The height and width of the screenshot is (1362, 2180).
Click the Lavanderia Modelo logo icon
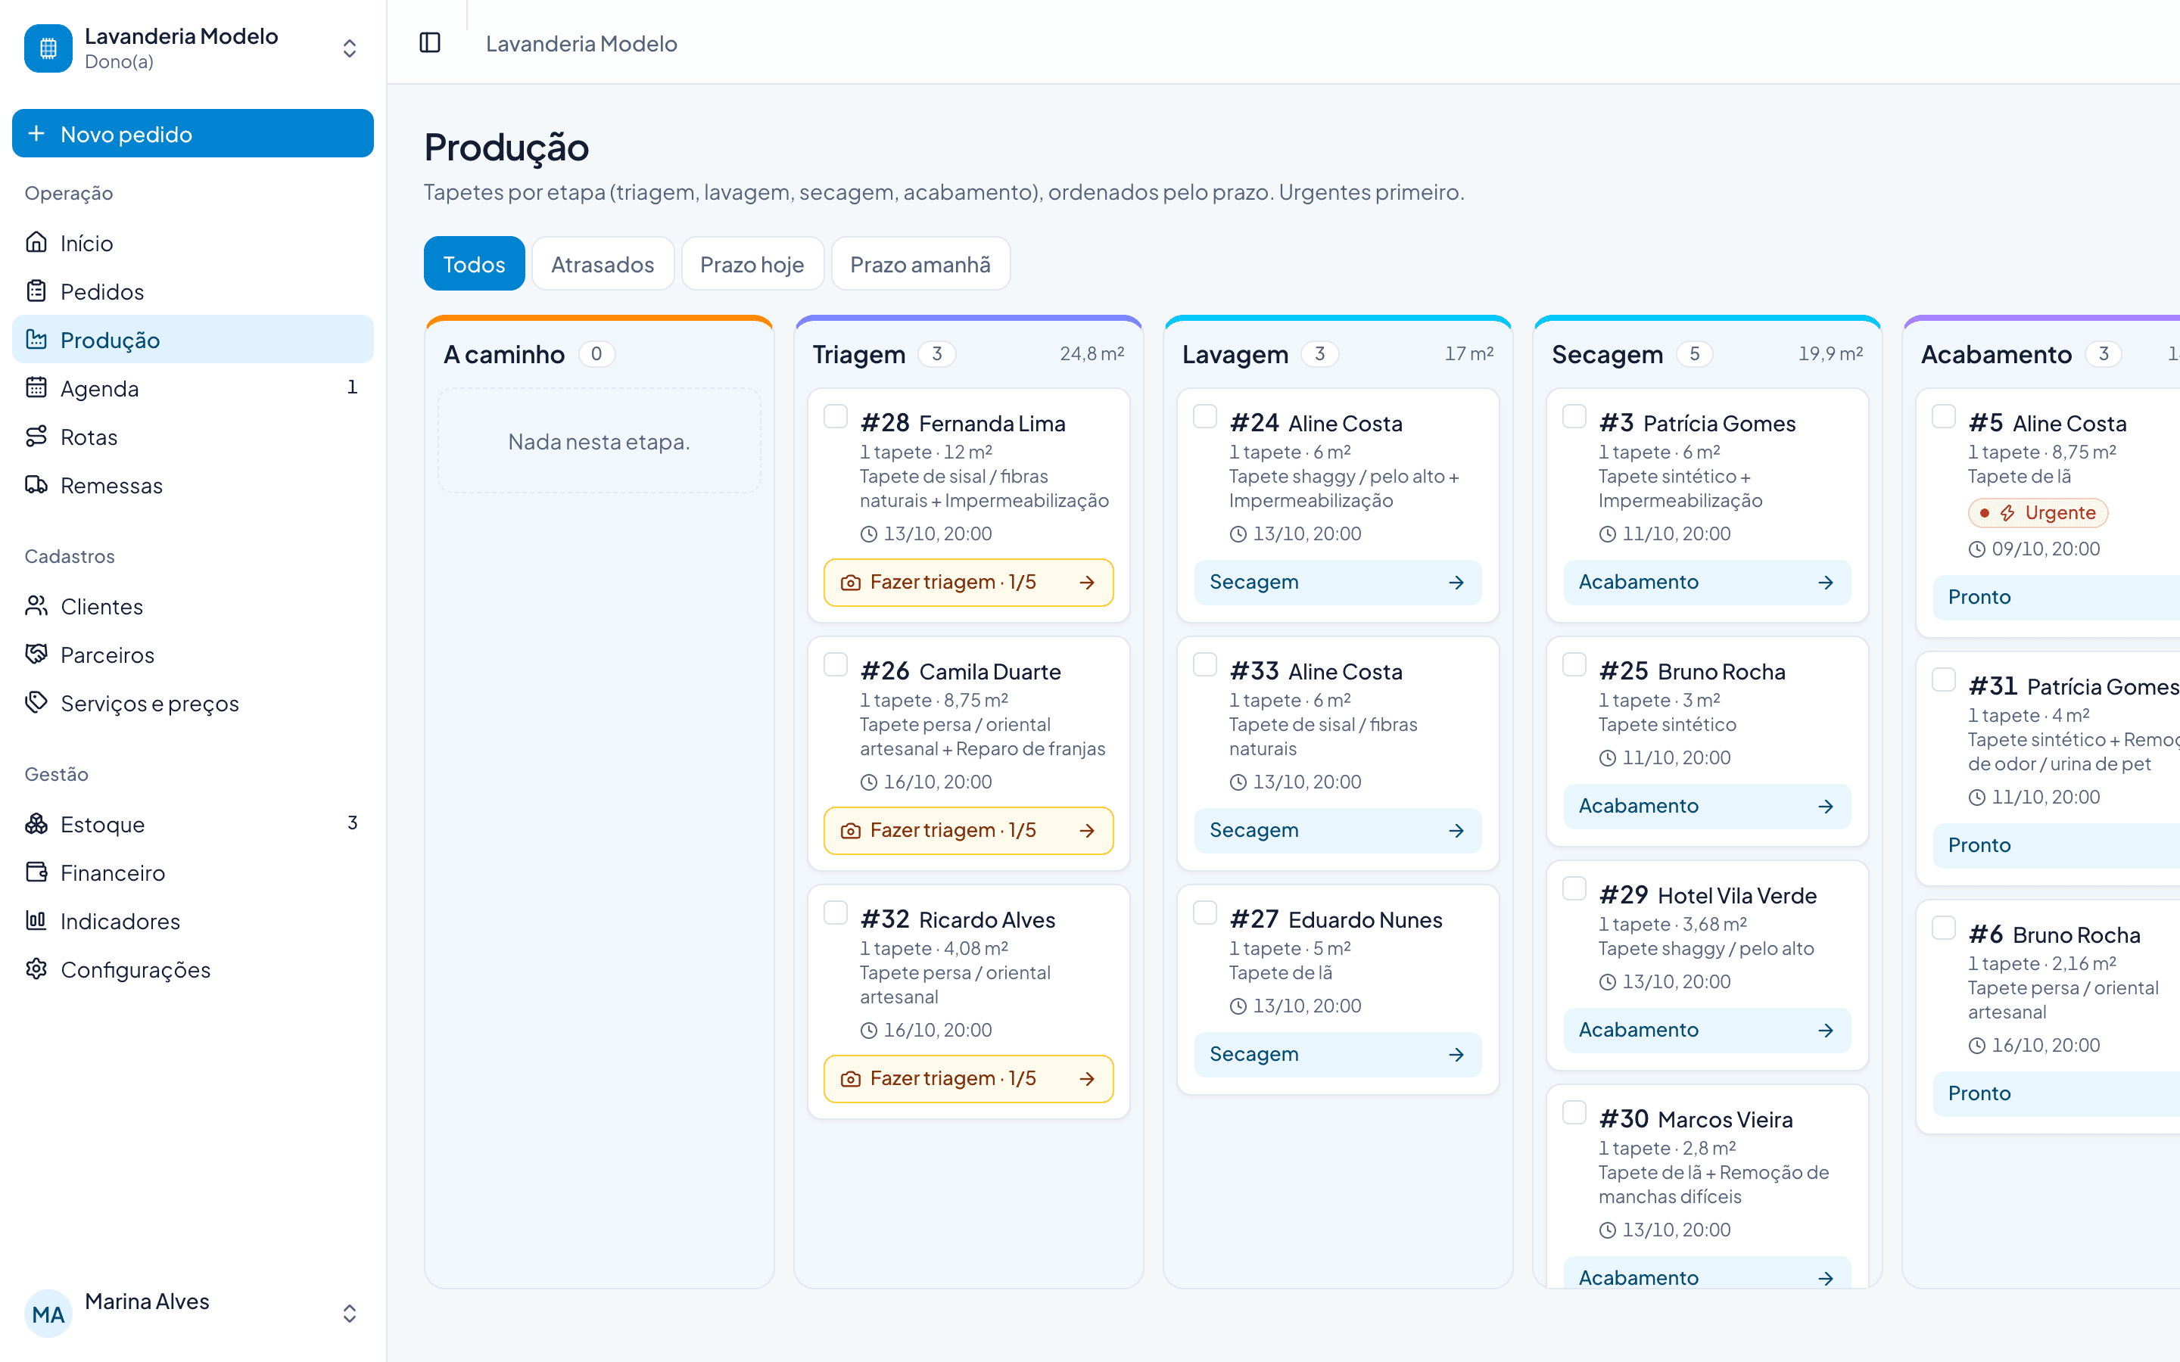click(x=48, y=48)
